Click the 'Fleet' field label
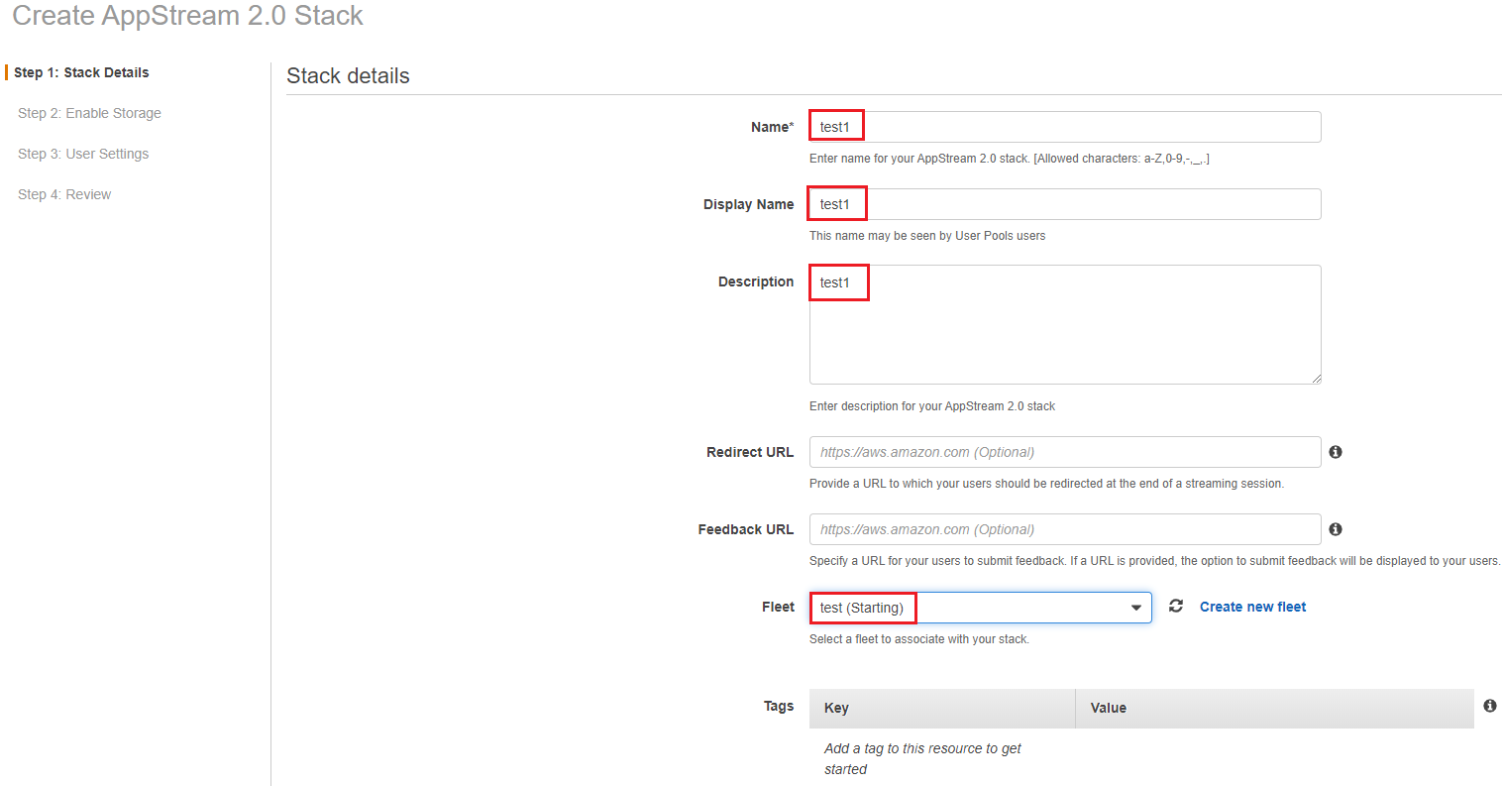The height and width of the screenshot is (786, 1502). pos(778,607)
